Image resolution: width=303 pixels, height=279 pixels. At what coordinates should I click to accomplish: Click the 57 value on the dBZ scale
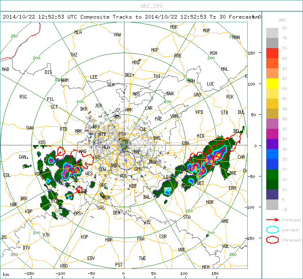(284, 78)
